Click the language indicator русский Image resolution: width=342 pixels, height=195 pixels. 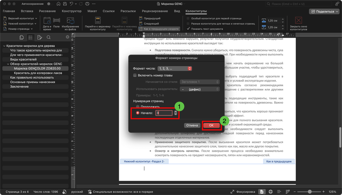coord(77,192)
